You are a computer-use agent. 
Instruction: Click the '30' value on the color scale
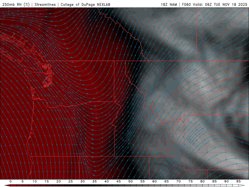pos(82,181)
